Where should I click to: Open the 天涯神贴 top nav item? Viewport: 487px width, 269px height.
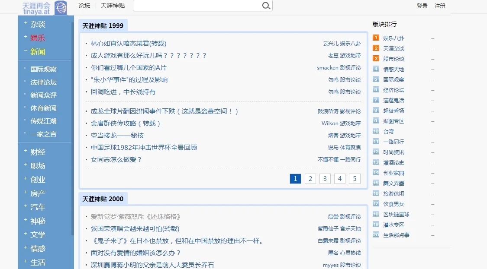113,6
